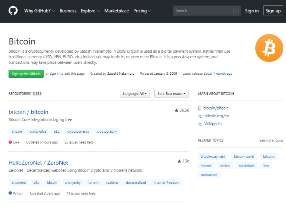Viewport: 286px width, 210px height.
Task: Click the bitcoin-payment related topic
Action: (213, 156)
